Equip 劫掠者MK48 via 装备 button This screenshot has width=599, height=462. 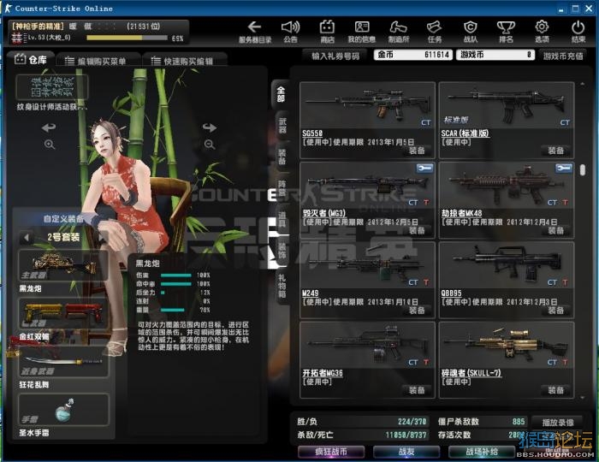pos(556,230)
